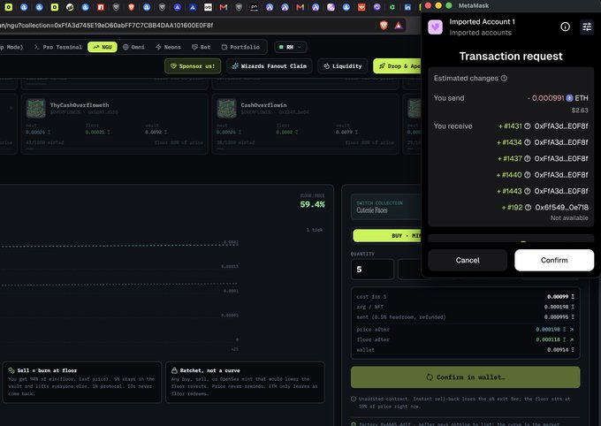The image size is (601, 426).
Task: Click the ThyCashOverfloweth card title
Action: (x=80, y=105)
